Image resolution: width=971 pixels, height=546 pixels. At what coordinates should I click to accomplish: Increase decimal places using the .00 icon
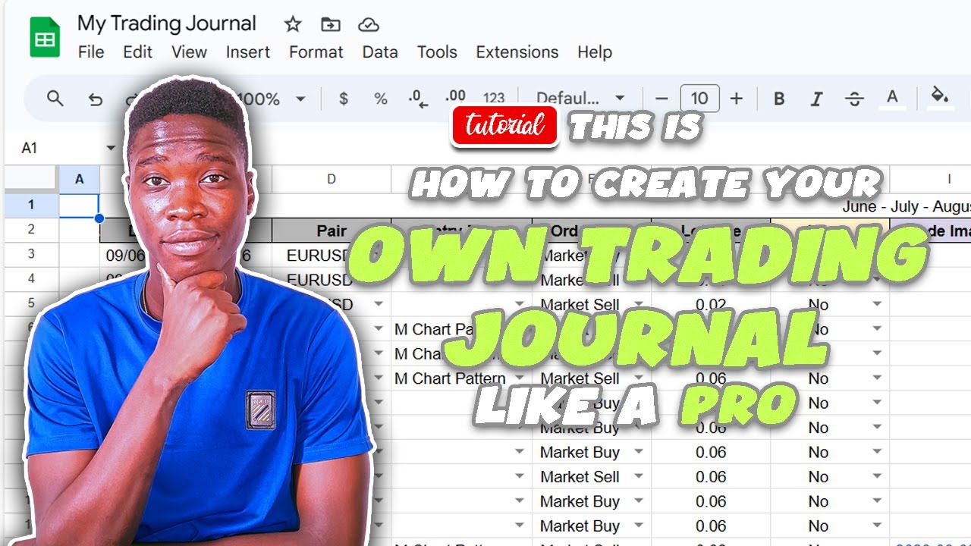click(x=456, y=97)
